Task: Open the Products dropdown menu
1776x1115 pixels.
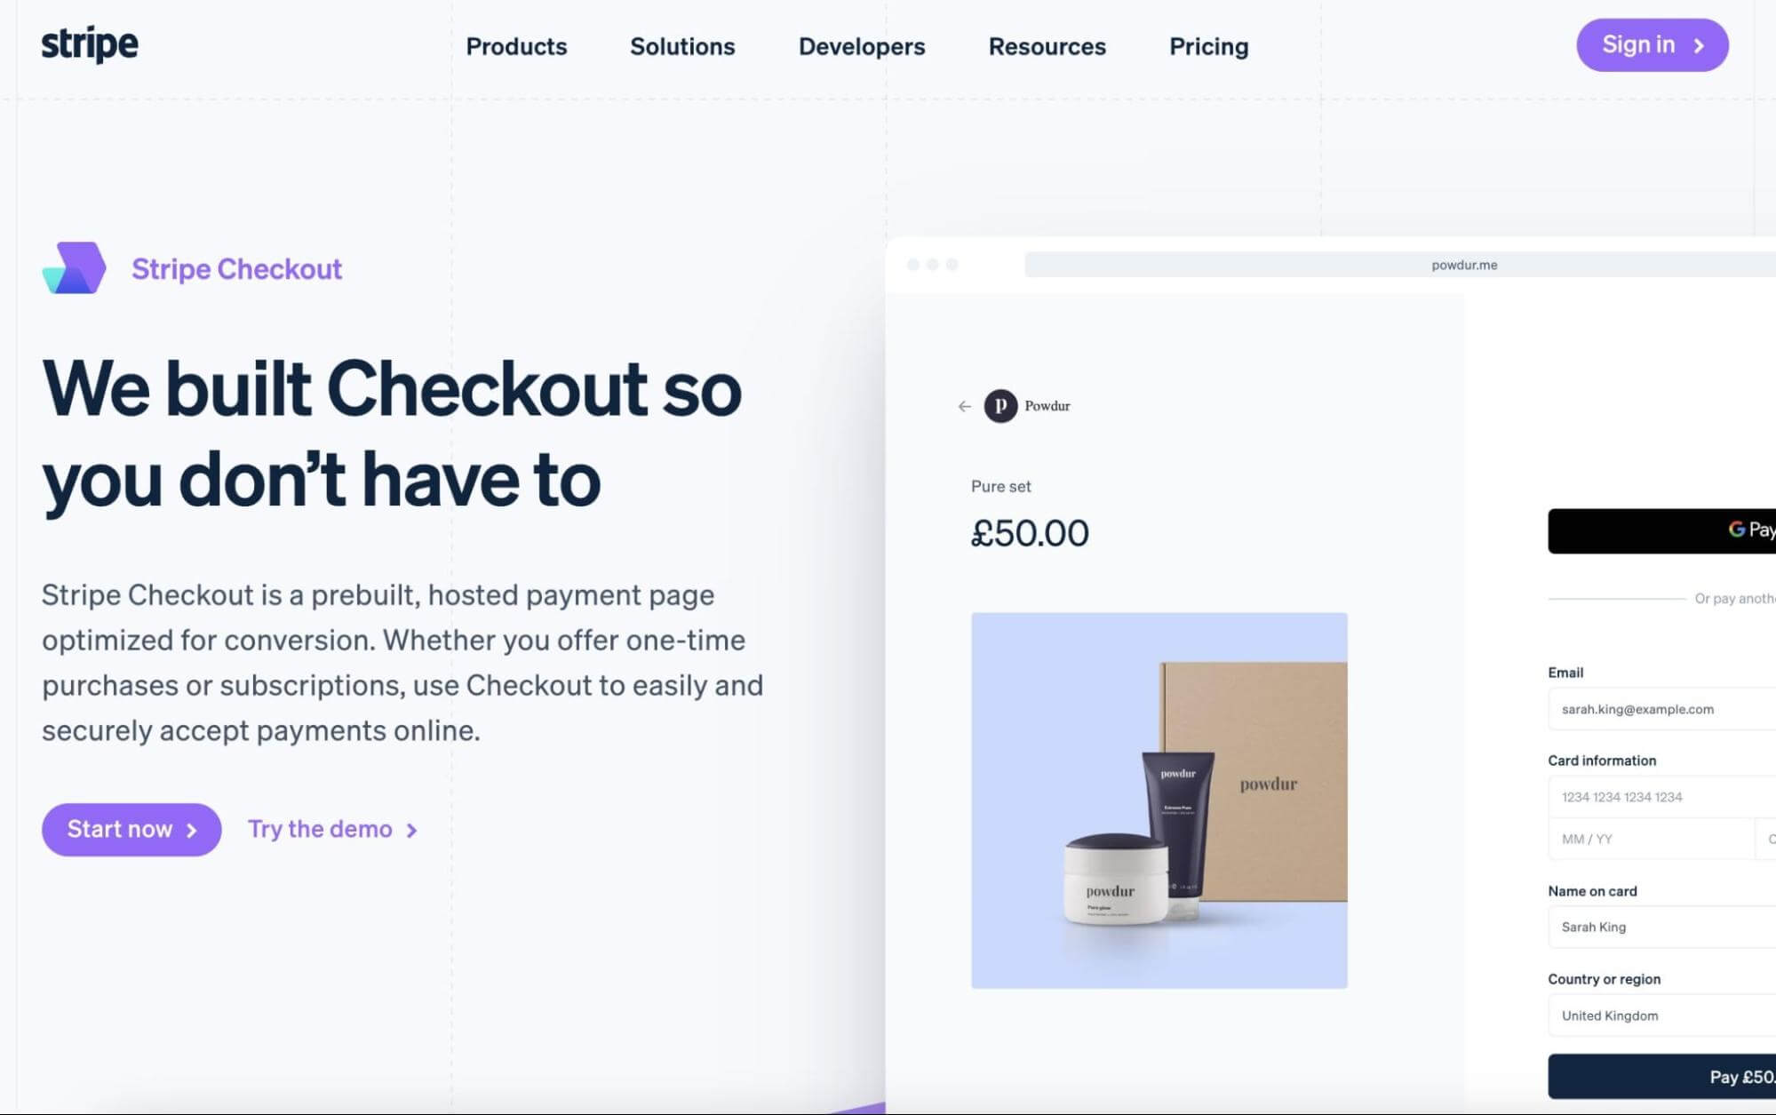Action: click(x=516, y=45)
